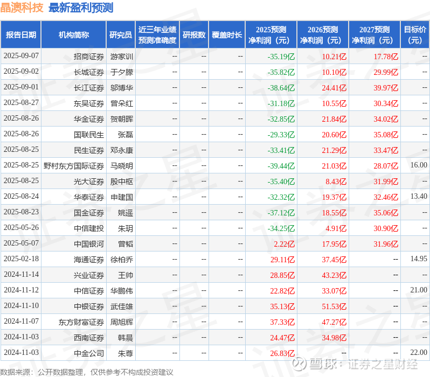The image size is (430, 377).
Task: Click the 2025预测净利润 column header
Action: 271,35
